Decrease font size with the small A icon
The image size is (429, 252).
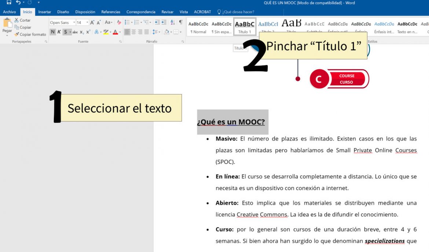coord(99,22)
